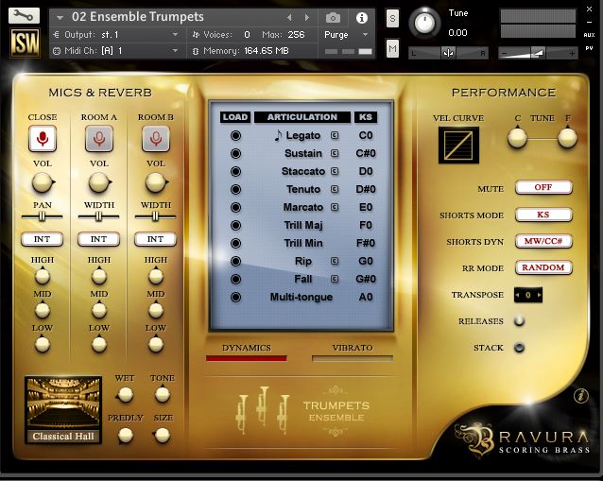Image resolution: width=603 pixels, height=481 pixels.
Task: Enable the STACK switch
Action: pos(519,348)
